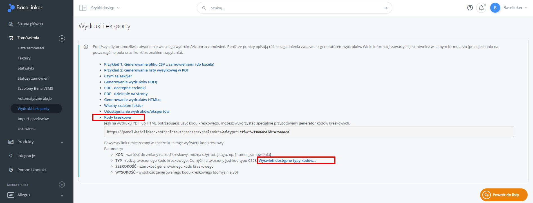Open Generowanie wydruków HTML link
533x203 pixels.
tap(132, 100)
